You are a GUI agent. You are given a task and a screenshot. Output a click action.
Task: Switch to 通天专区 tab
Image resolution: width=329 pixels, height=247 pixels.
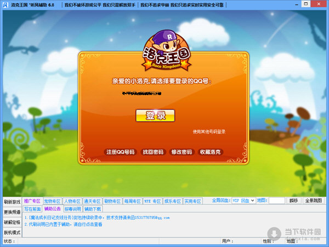(x=92, y=201)
